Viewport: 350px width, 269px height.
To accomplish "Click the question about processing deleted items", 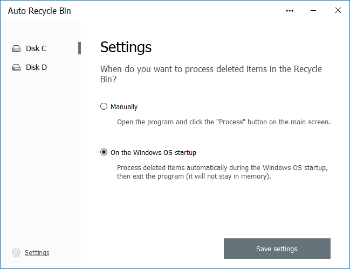I will [211, 74].
